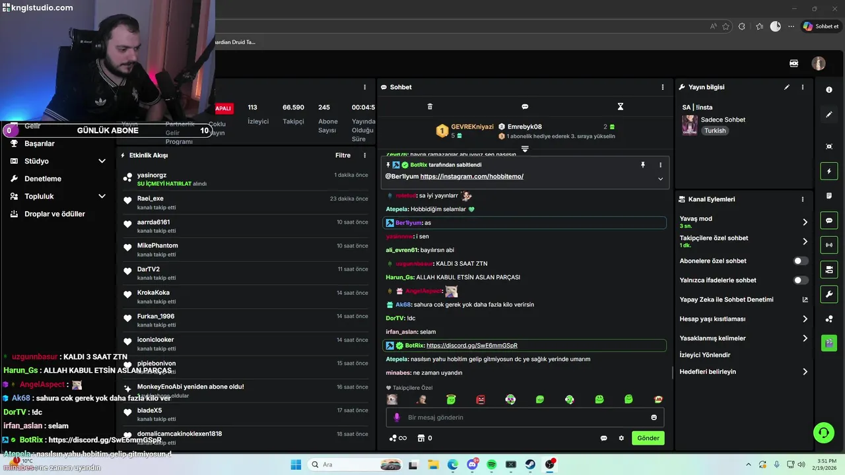Expand Hesap yaşı kısıtlaması option
Image resolution: width=845 pixels, height=475 pixels.
[x=805, y=319]
